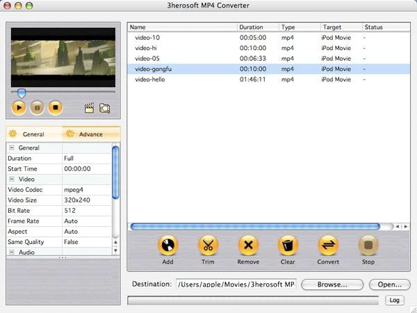Click iPod Movie target of video-10

pos(336,38)
